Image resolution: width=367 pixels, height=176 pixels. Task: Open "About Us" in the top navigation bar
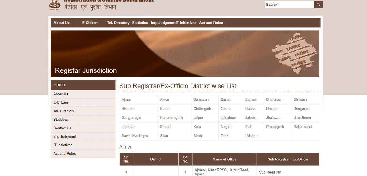pos(61,23)
